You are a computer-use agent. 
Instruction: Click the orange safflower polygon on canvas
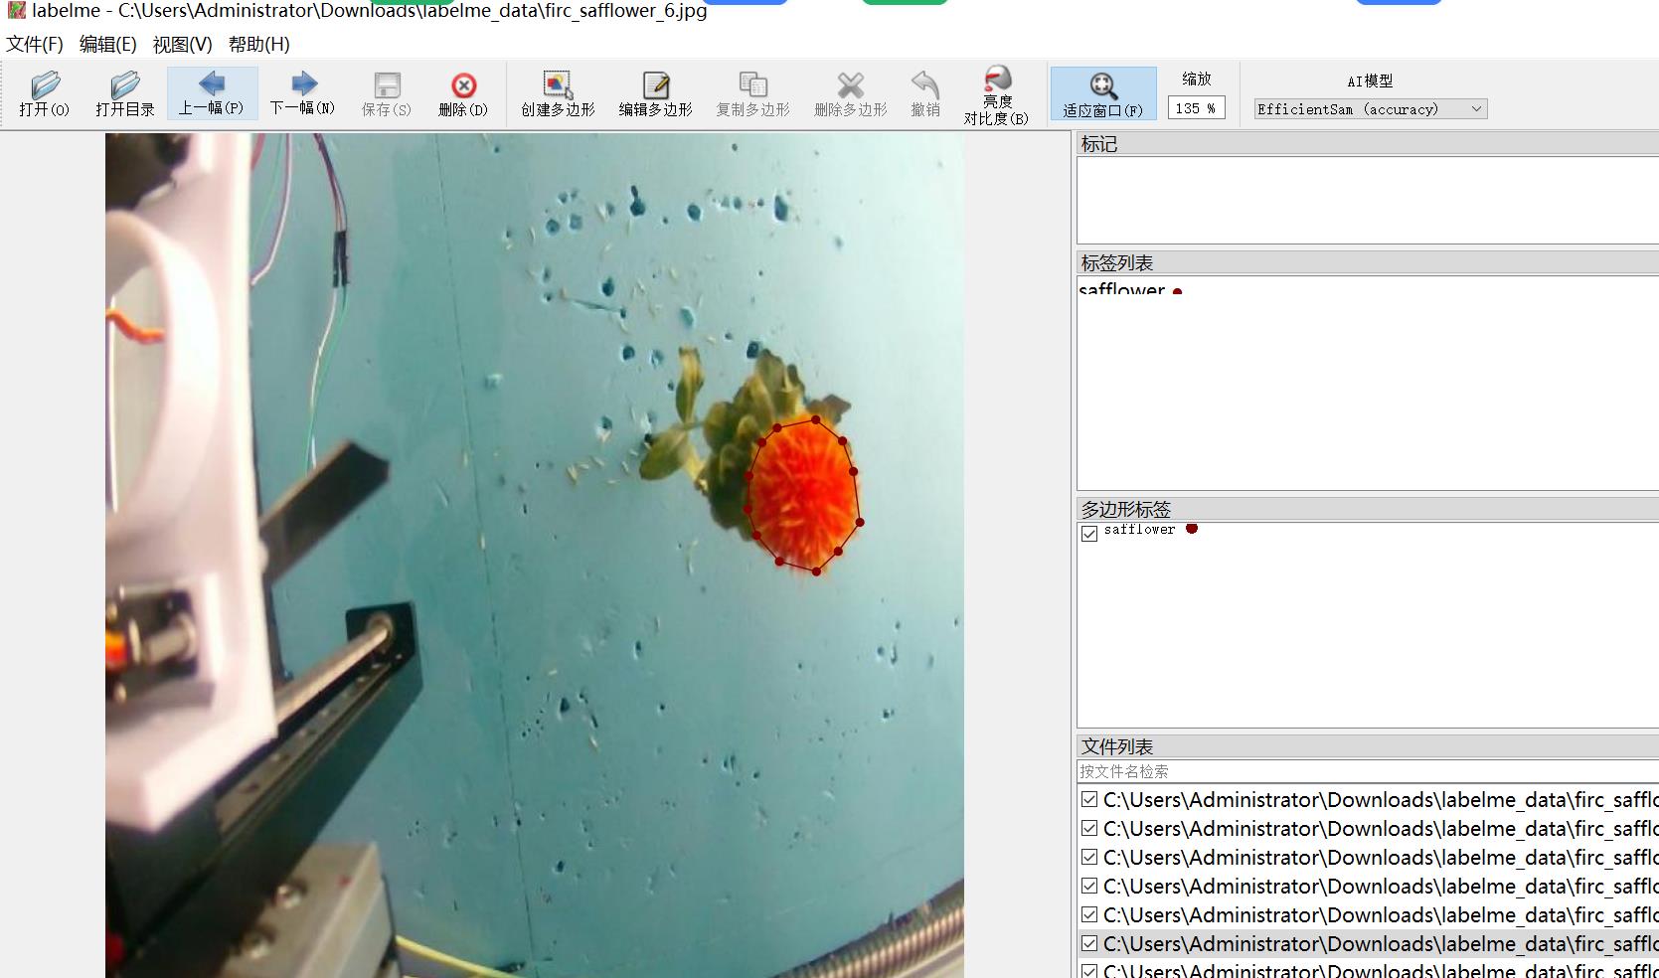[803, 495]
